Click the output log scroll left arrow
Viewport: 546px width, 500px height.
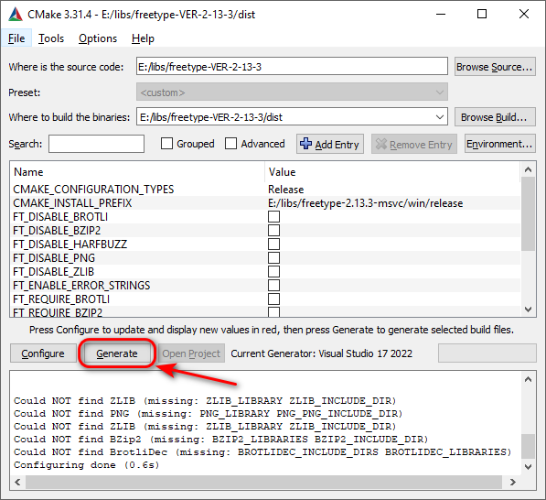pyautogui.click(x=17, y=483)
